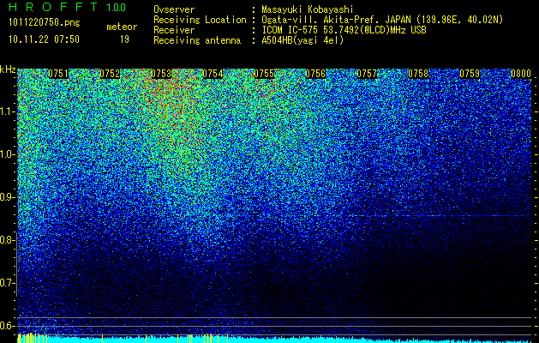539x343 pixels.
Task: Click the HROFFT 1.0.0 title text
Action: pyautogui.click(x=67, y=7)
